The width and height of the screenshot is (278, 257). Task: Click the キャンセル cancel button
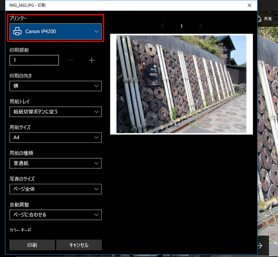tap(79, 245)
